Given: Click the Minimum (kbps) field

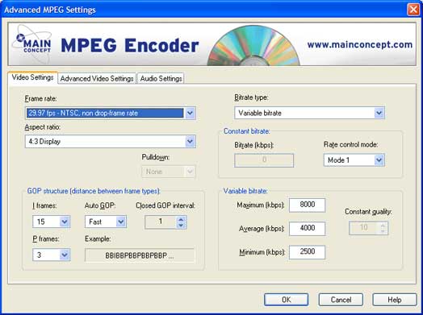Looking at the screenshot, I should pos(308,252).
